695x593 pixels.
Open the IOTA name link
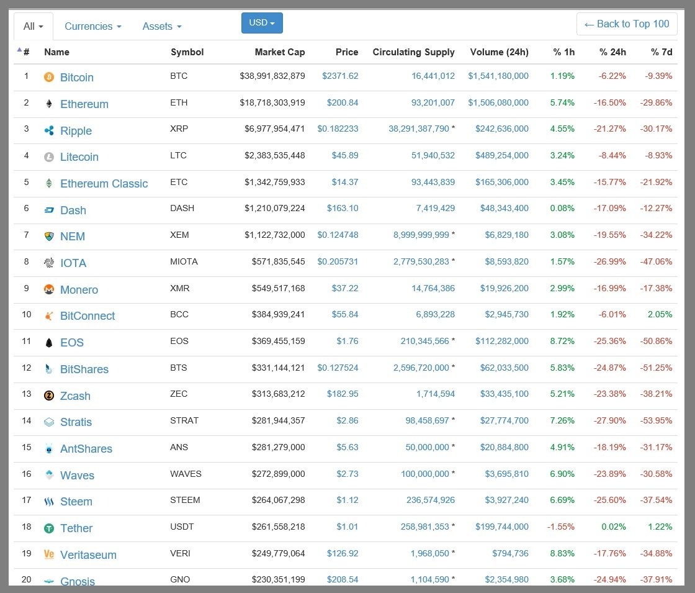point(73,263)
